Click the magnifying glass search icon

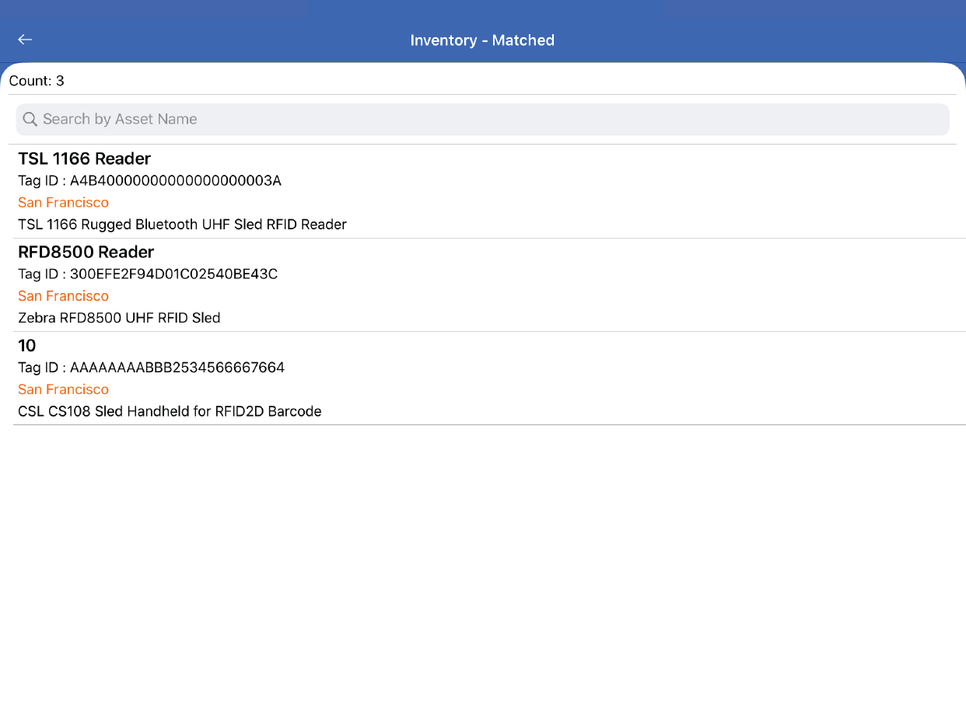30,119
